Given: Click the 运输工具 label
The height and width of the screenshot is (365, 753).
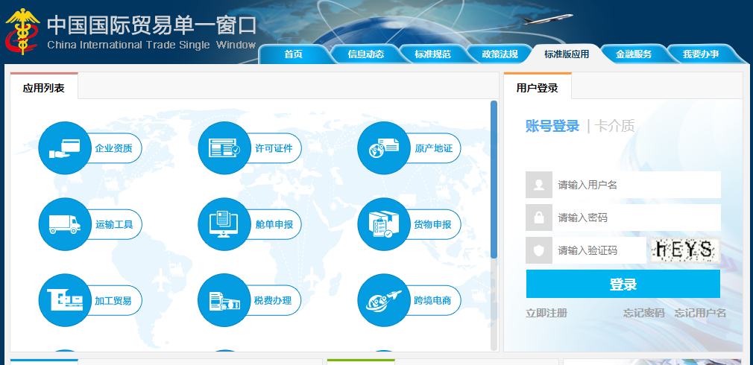Looking at the screenshot, I should tap(114, 224).
